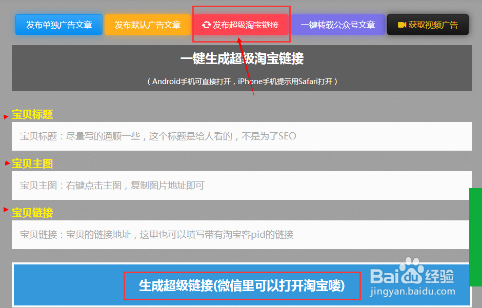The height and width of the screenshot is (308, 482).
Task: Select the 发布超级淘宝链接 button
Action: 241,25
